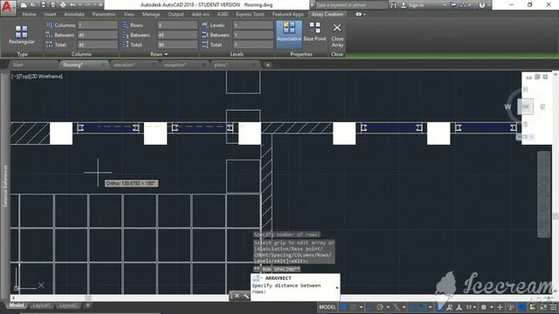Open command line customize wrench icon
559x314 pixels.
(246, 296)
